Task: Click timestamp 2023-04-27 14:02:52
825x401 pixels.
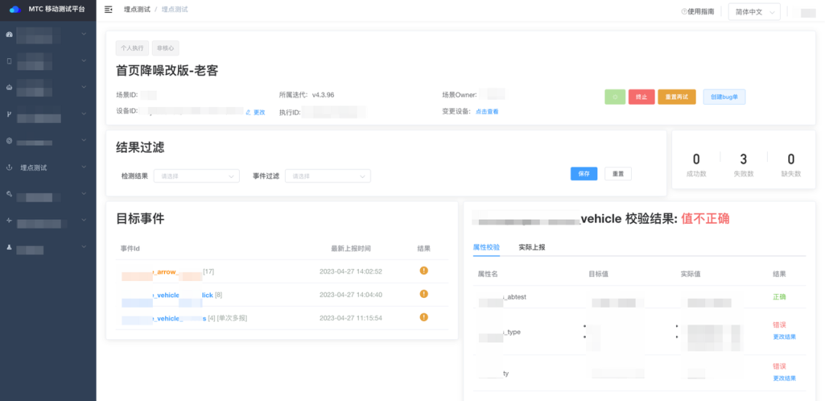Action: (351, 272)
